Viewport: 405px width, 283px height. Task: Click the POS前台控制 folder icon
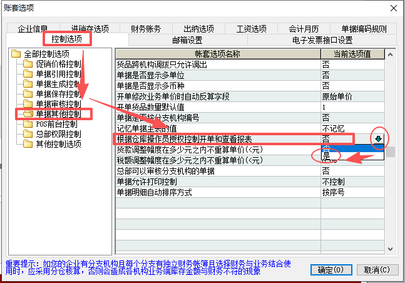point(27,124)
